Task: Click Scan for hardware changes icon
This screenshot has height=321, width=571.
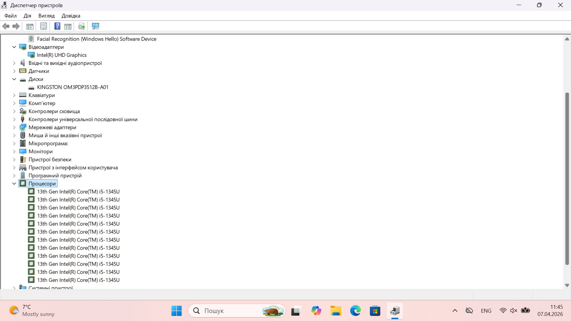Action: [96, 26]
